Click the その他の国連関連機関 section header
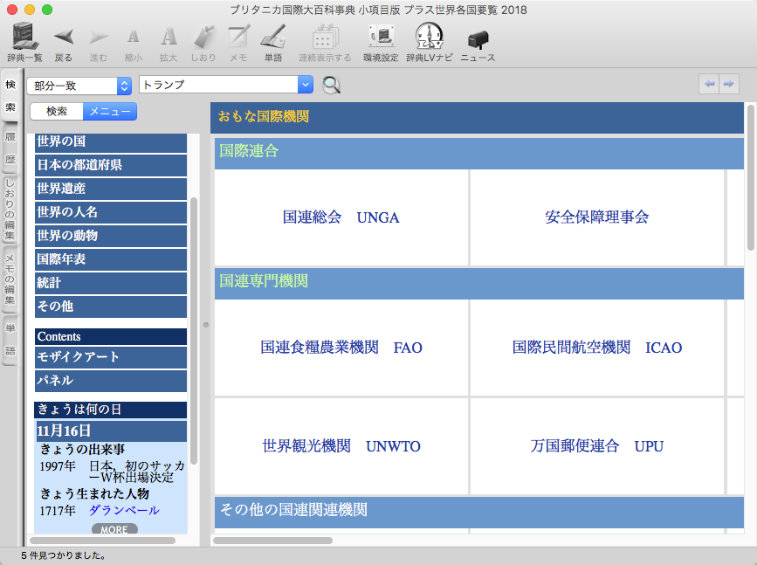Screen dimensions: 757x565 pyautogui.click(x=479, y=511)
